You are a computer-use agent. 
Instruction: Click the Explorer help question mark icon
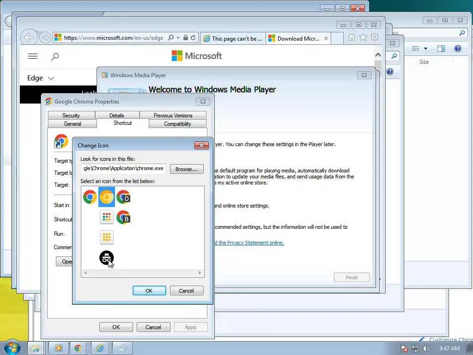[458, 48]
